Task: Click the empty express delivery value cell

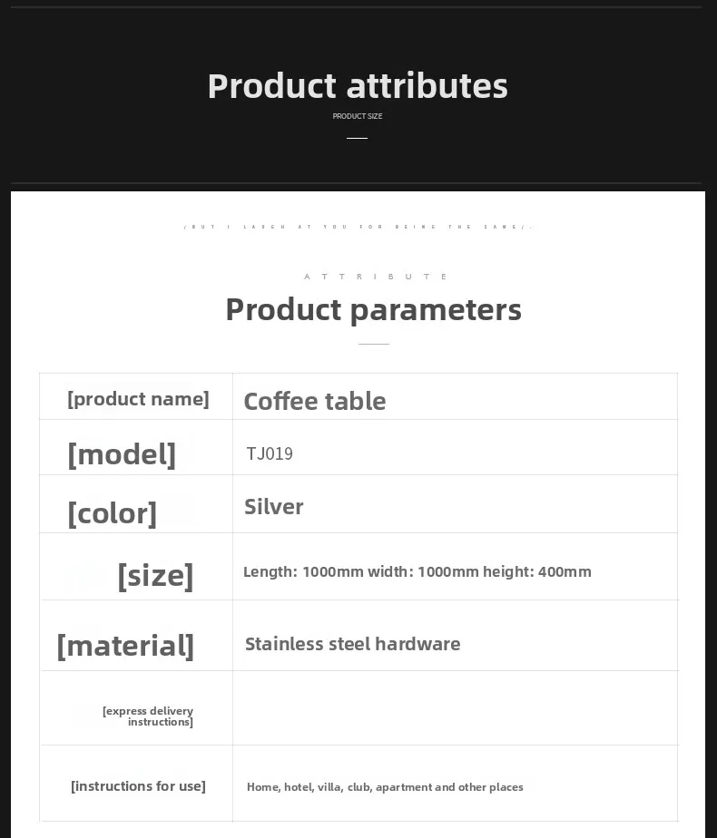Action: tap(454, 708)
